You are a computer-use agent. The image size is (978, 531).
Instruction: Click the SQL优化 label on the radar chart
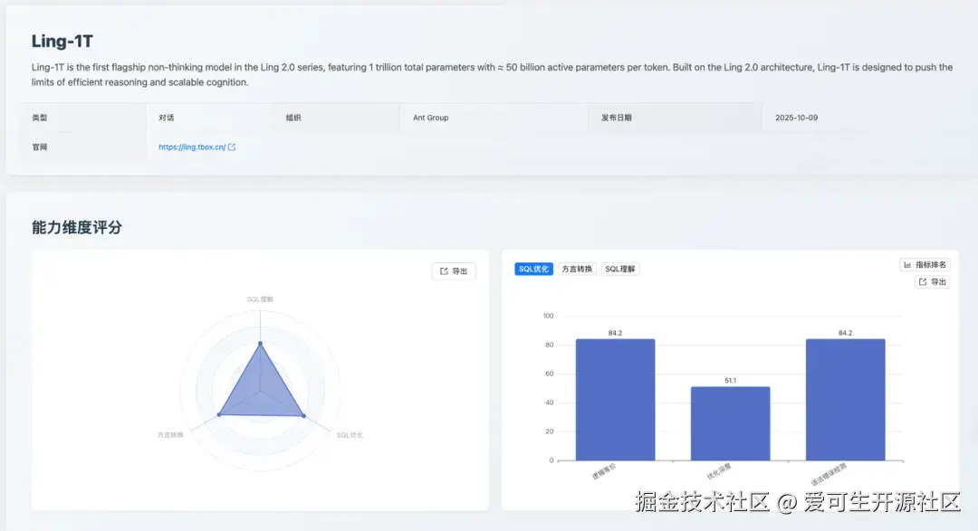[x=352, y=433]
